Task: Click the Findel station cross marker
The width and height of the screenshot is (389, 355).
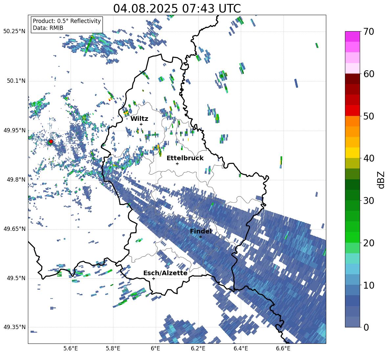Action: [200, 237]
